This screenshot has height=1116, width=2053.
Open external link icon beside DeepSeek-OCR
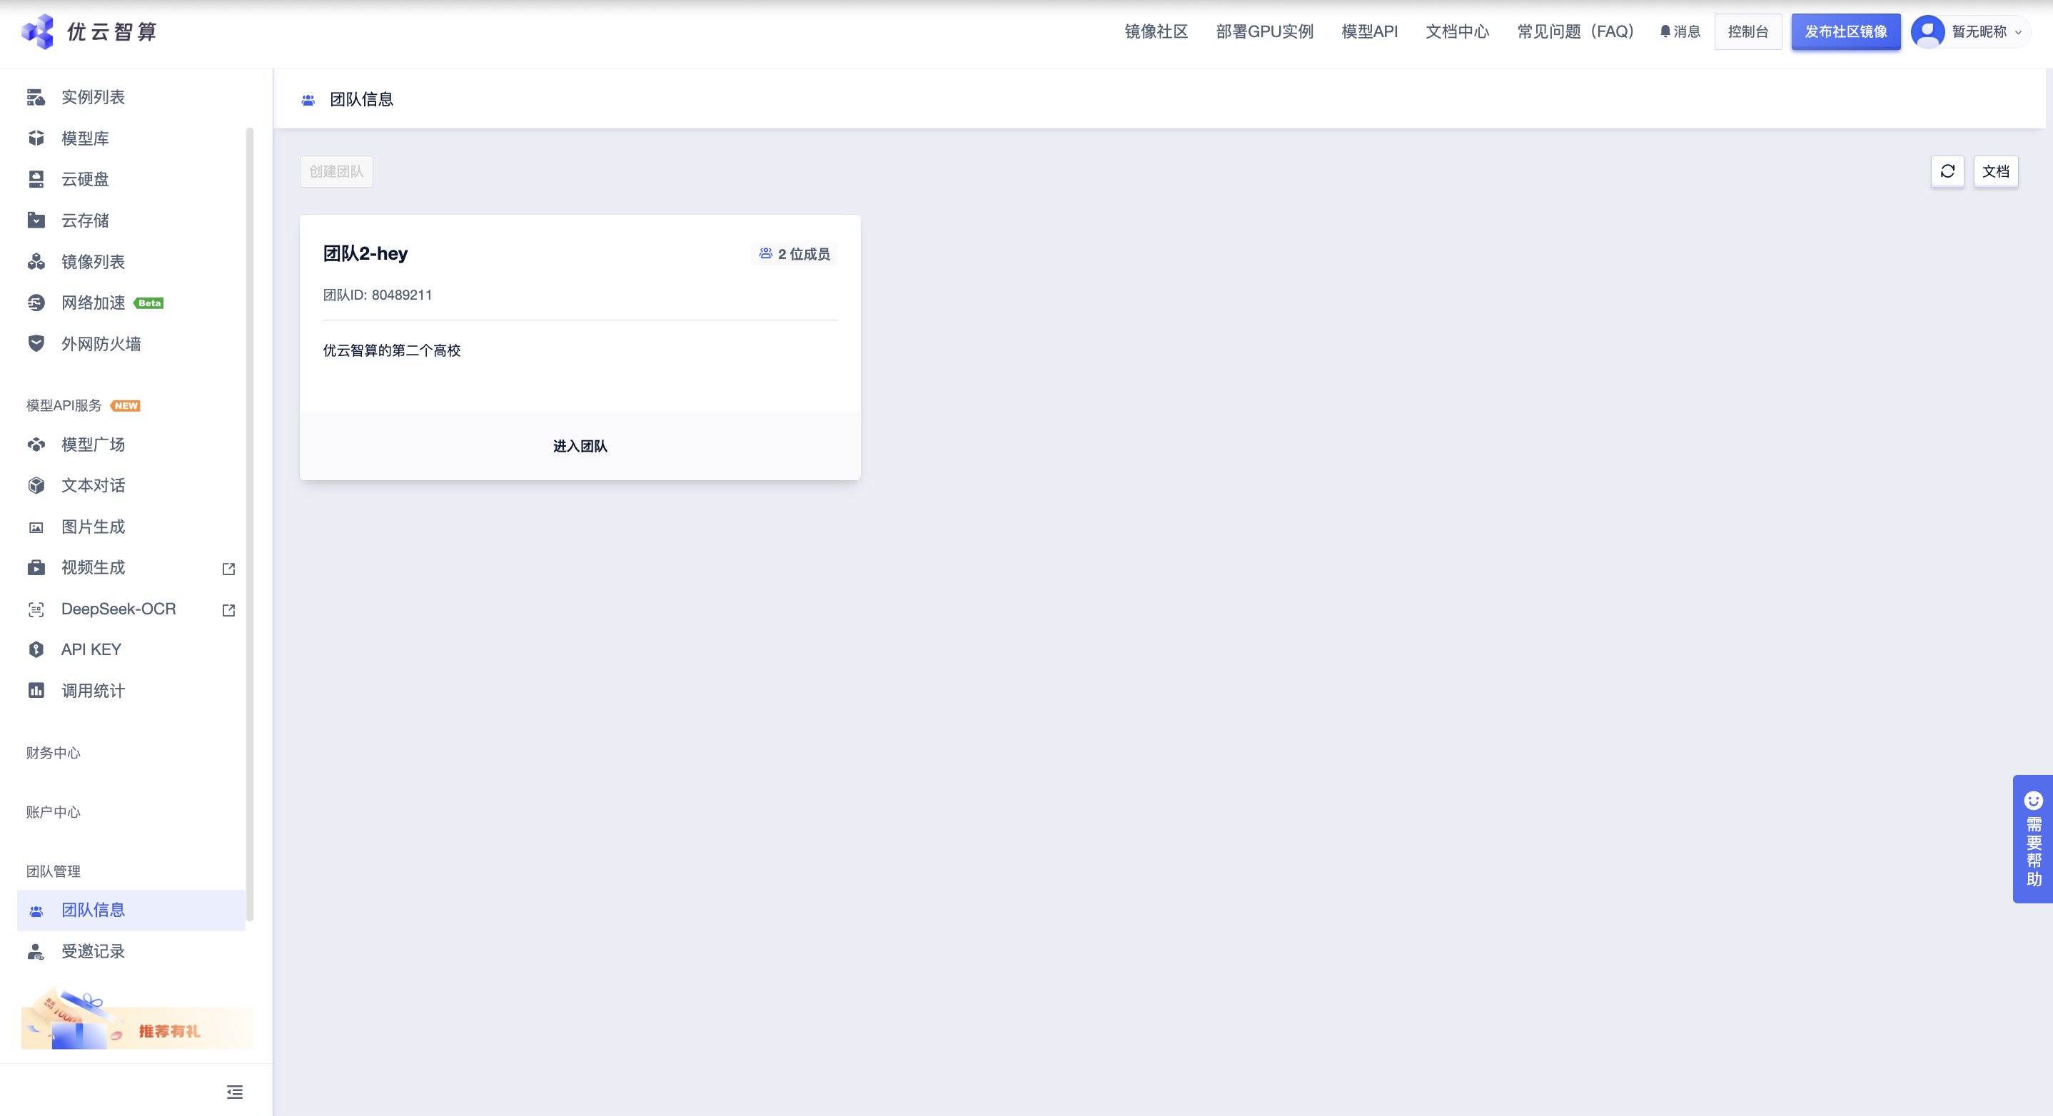tap(228, 610)
